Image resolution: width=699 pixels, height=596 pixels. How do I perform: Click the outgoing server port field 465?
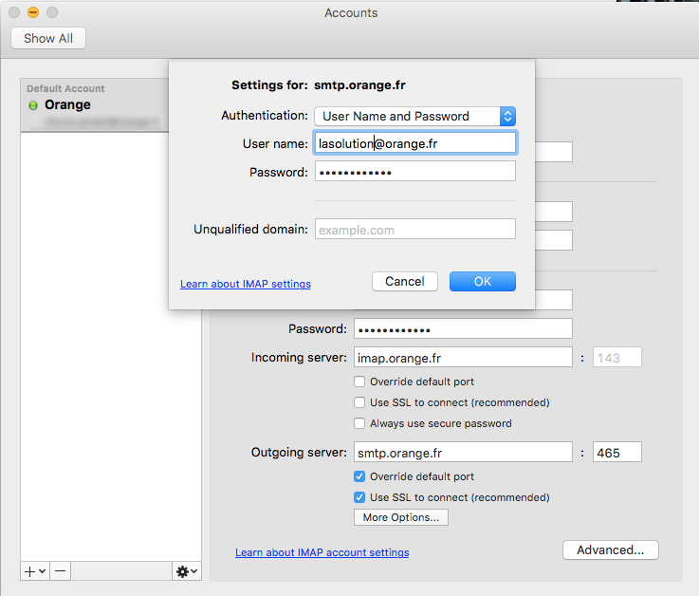(x=616, y=453)
